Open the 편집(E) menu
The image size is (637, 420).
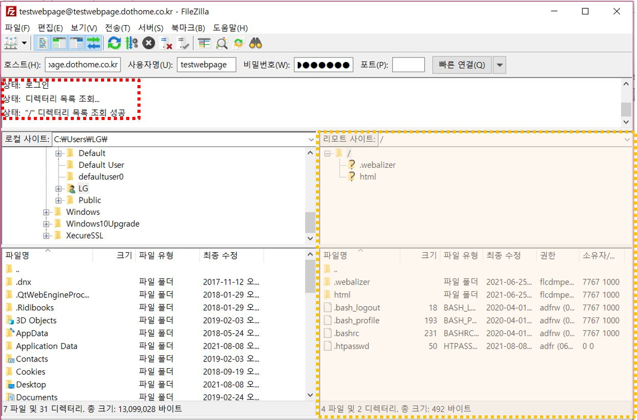50,28
